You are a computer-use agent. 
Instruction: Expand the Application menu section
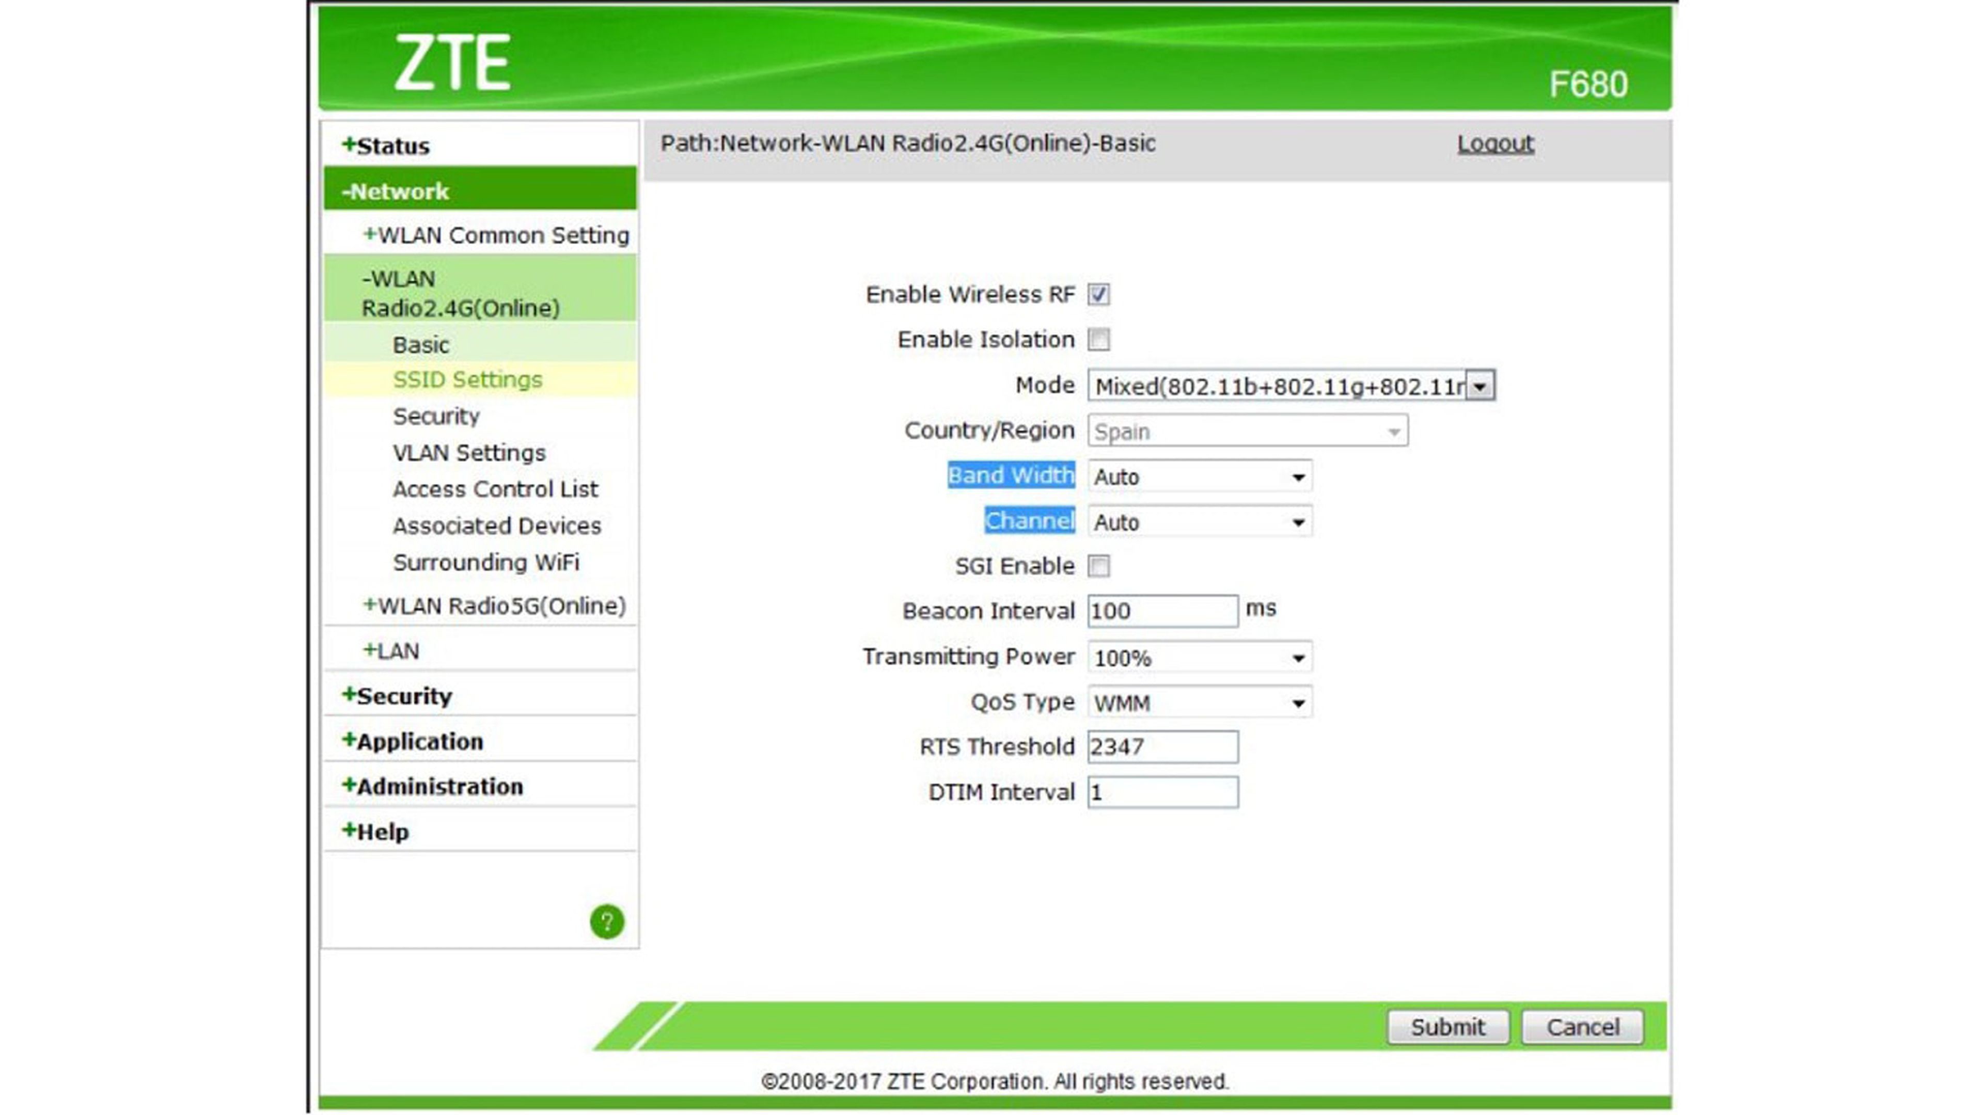(x=413, y=741)
